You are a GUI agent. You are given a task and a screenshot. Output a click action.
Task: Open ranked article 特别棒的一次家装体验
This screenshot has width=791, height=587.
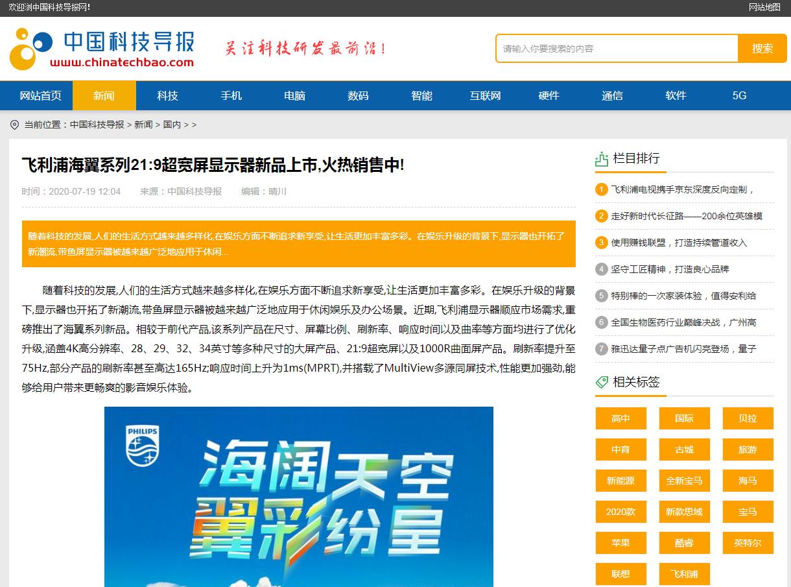(683, 296)
